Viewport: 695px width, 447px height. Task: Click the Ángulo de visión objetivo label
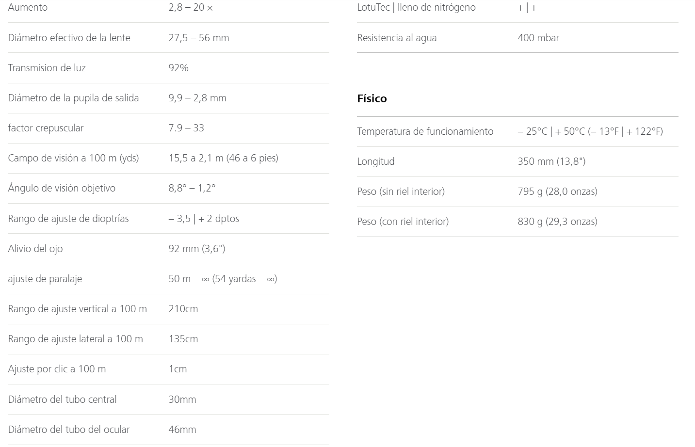pos(62,188)
